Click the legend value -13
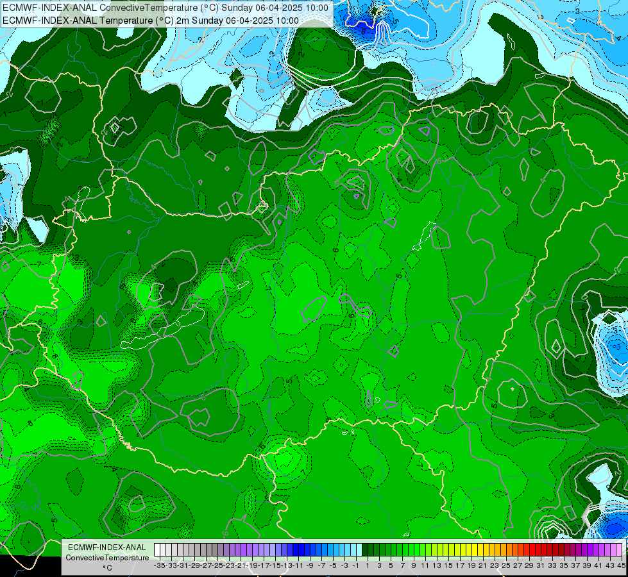 (286, 565)
